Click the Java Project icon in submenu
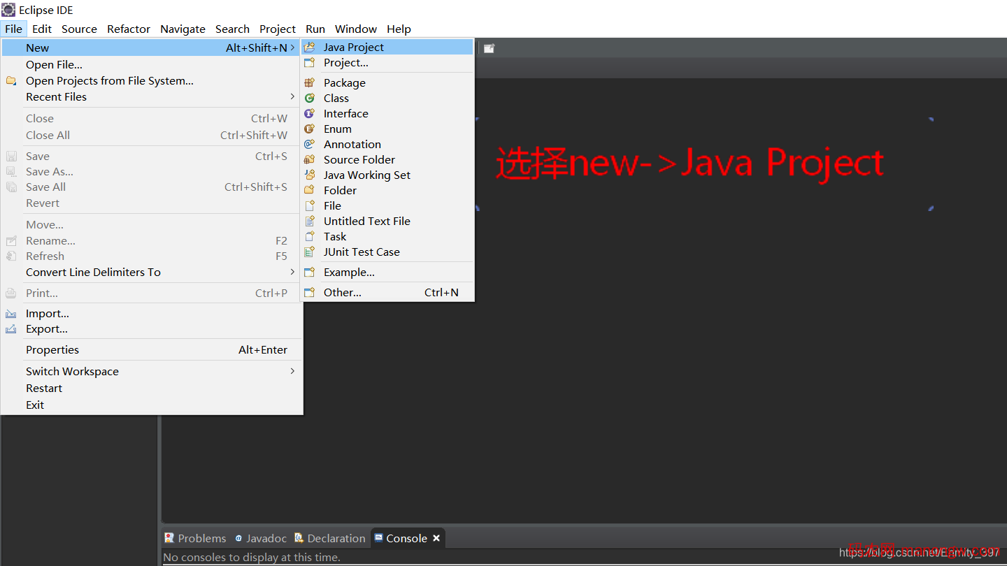The width and height of the screenshot is (1007, 566). coord(309,48)
